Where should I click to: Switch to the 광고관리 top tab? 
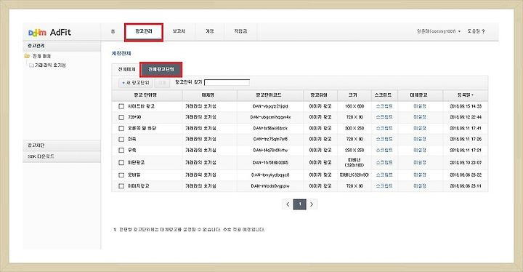pos(144,31)
